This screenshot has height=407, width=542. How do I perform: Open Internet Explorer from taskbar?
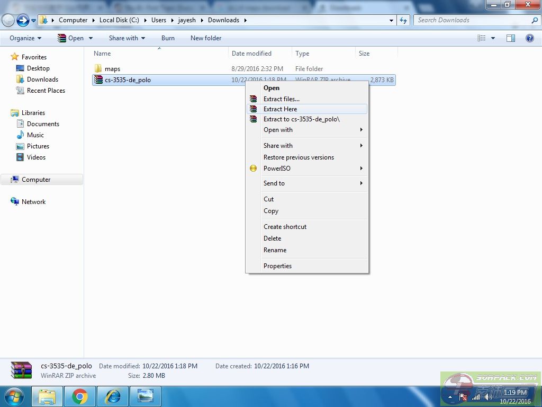112,396
